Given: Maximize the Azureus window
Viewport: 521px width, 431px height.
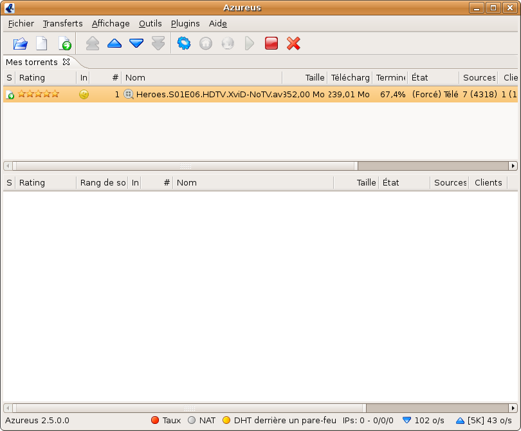Looking at the screenshot, I should pos(493,8).
